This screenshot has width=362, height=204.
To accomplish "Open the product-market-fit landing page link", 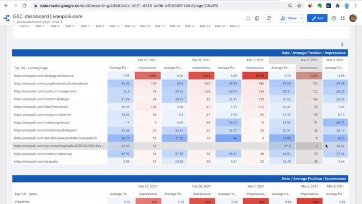I will point(43,114).
